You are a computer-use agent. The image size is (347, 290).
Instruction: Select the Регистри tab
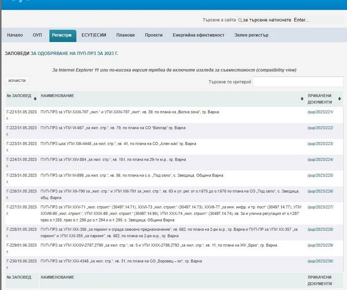tap(62, 35)
